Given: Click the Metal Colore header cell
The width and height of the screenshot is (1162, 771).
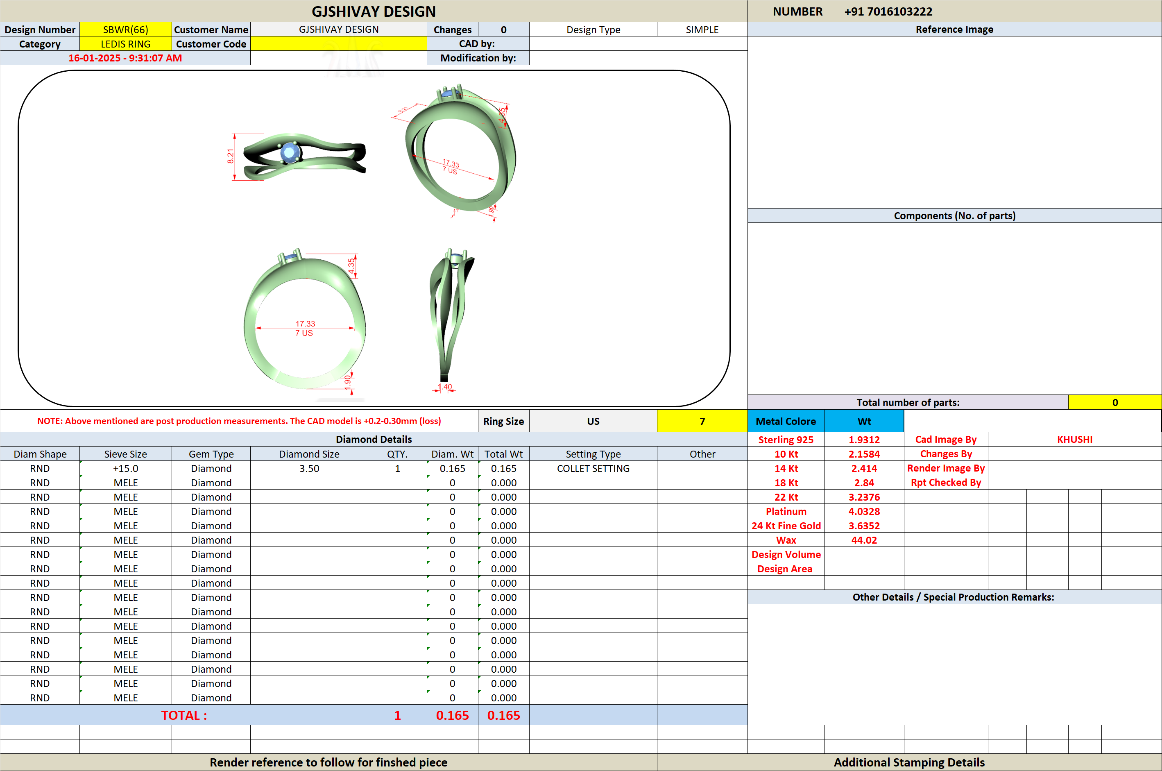Looking at the screenshot, I should tap(786, 421).
